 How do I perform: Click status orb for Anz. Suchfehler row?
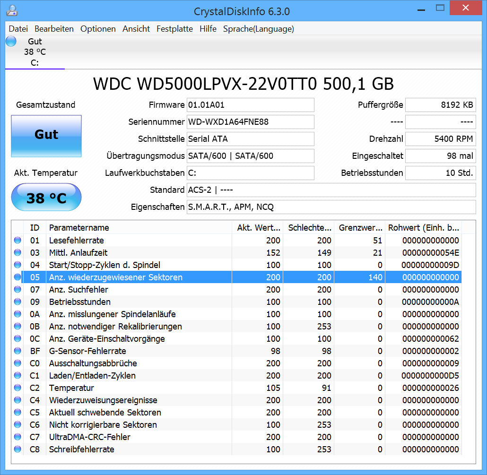[17, 289]
